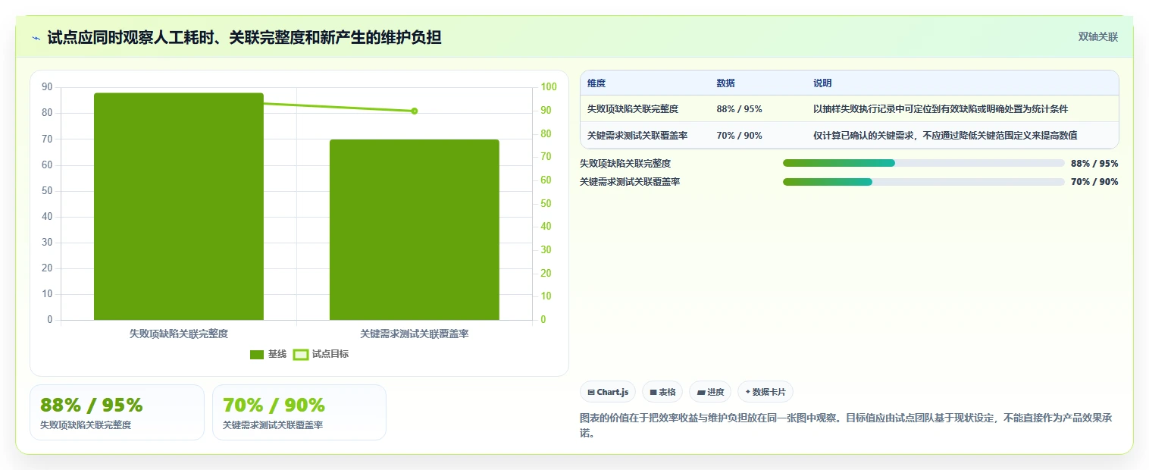
Task: Click the 70% / 90% table cell
Action: pyautogui.click(x=739, y=136)
